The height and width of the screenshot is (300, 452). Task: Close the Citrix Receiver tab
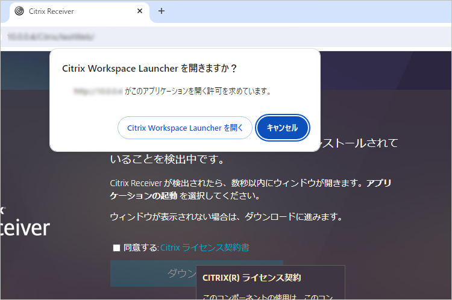(140, 11)
